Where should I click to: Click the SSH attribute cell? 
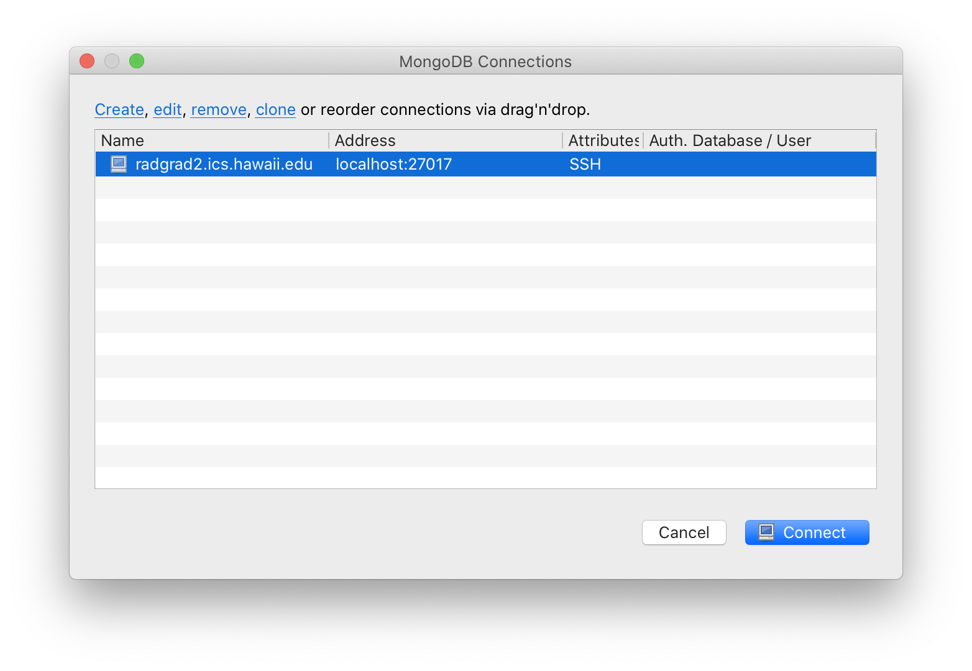[x=585, y=164]
